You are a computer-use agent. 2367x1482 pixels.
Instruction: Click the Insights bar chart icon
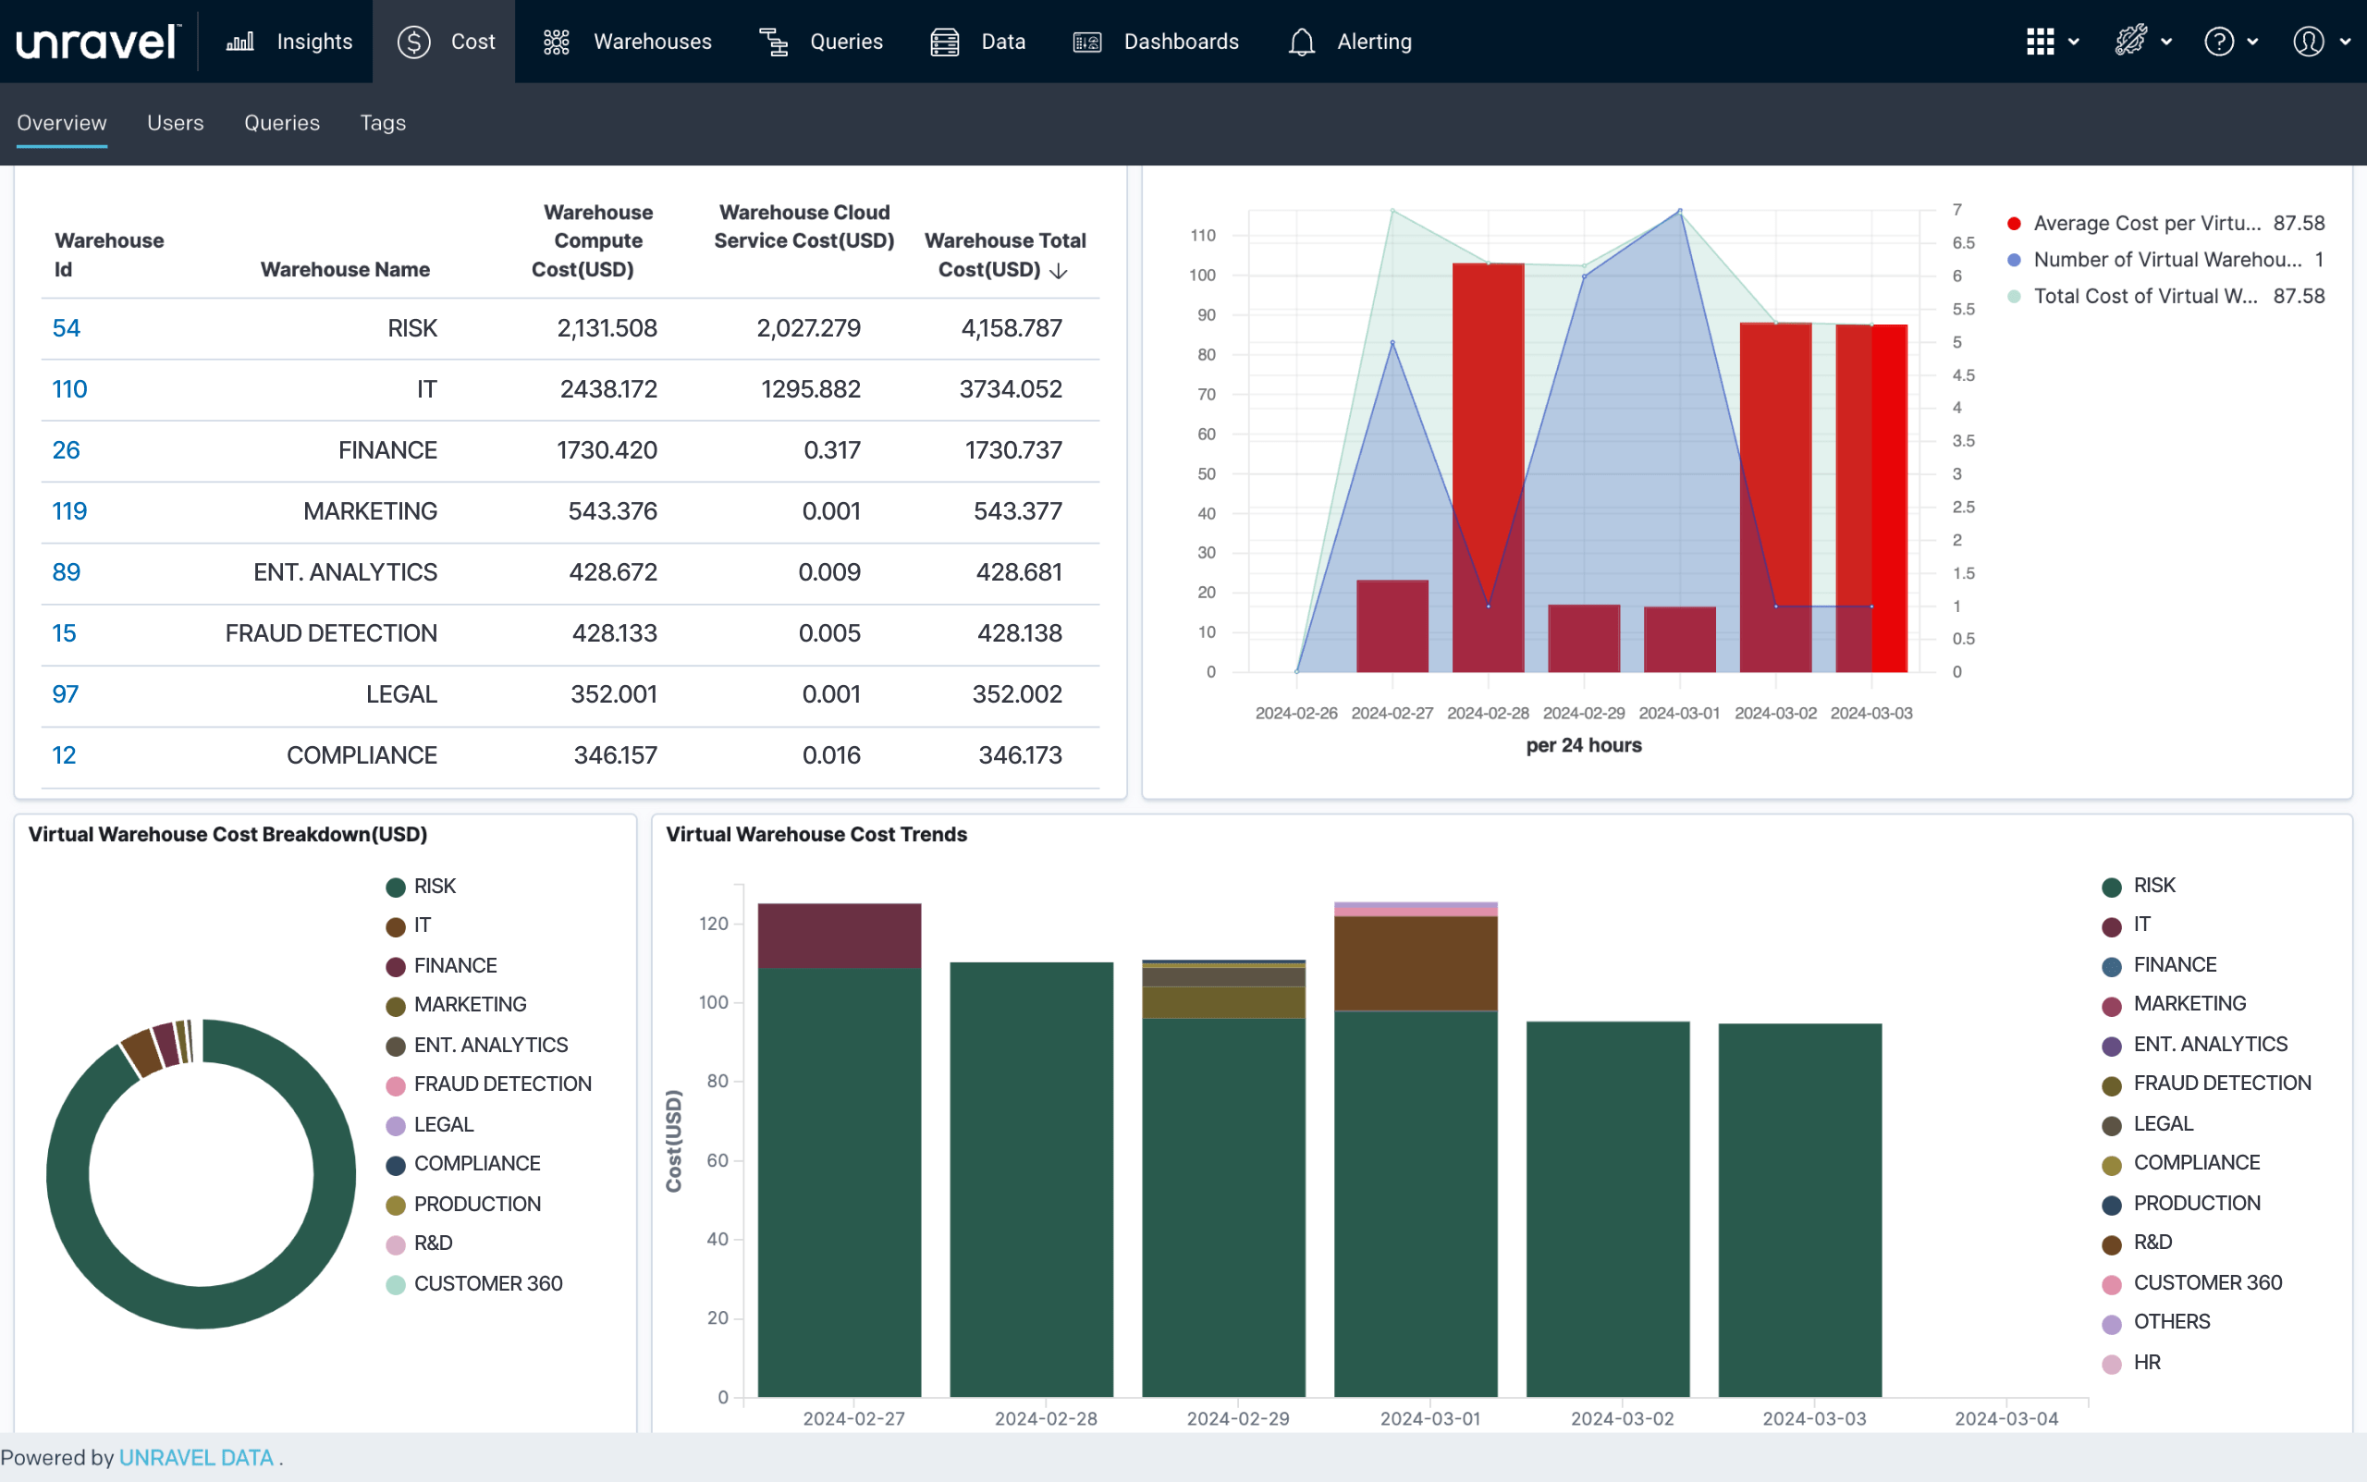240,42
